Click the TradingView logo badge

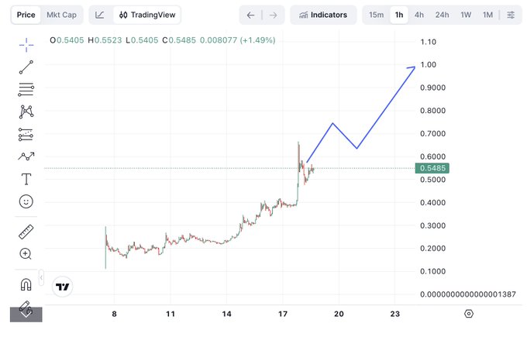coord(63,287)
